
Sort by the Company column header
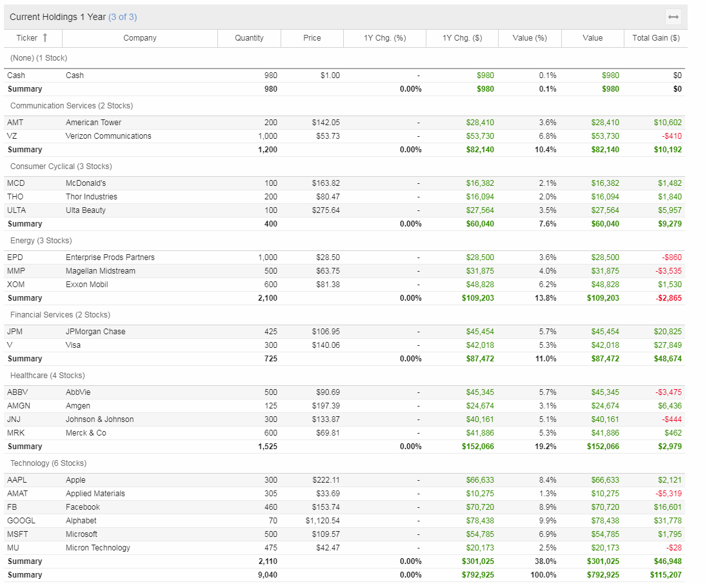click(140, 38)
